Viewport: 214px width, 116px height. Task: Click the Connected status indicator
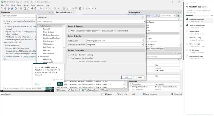(x=177, y=94)
